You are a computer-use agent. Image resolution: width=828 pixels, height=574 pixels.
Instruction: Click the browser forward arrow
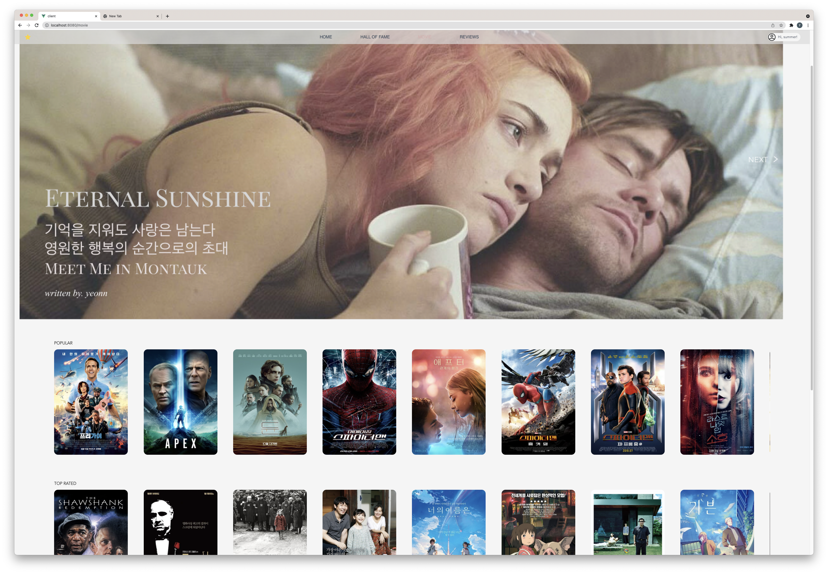[28, 25]
